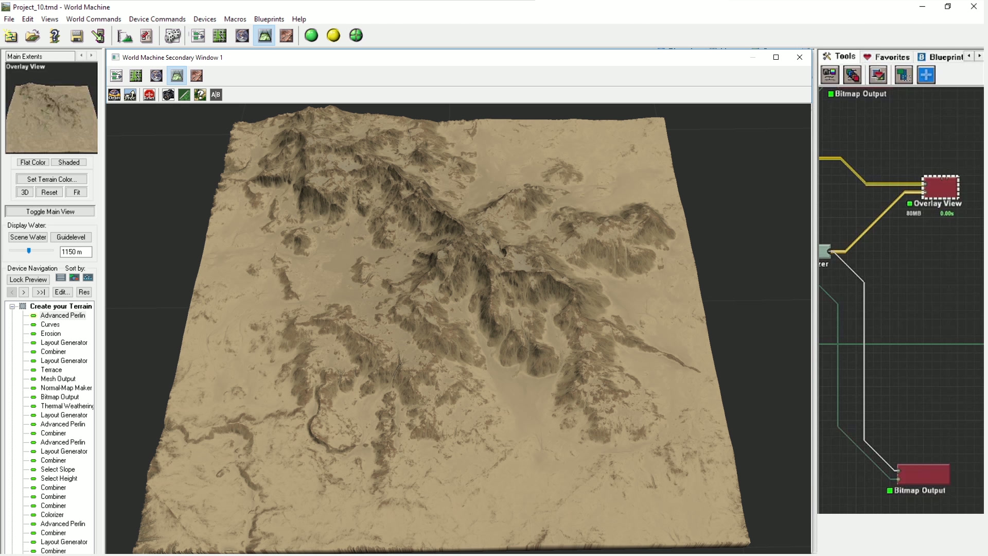Collapse the Create your Terrain tree group

click(x=12, y=306)
